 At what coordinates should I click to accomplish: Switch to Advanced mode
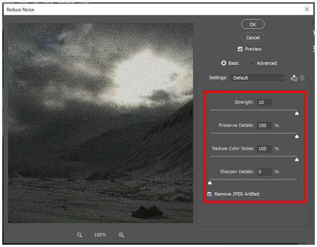tap(252, 63)
